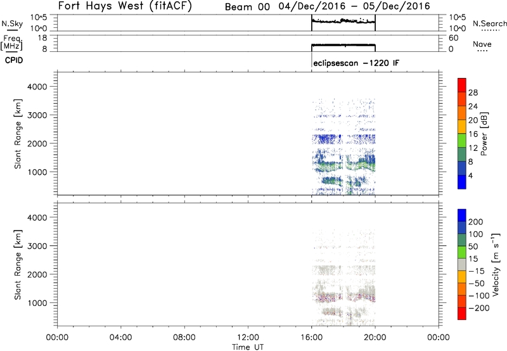Screen dimensions: 507x351
Task: Click the '-200' tick on Velocity colorbar
Action: point(478,309)
